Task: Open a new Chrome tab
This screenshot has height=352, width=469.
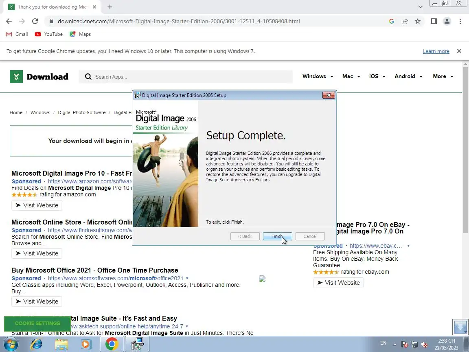Action: click(x=110, y=7)
